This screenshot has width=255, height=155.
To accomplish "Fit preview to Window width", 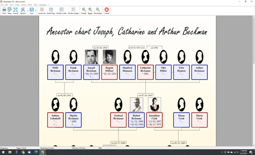I will [x=61, y=11].
